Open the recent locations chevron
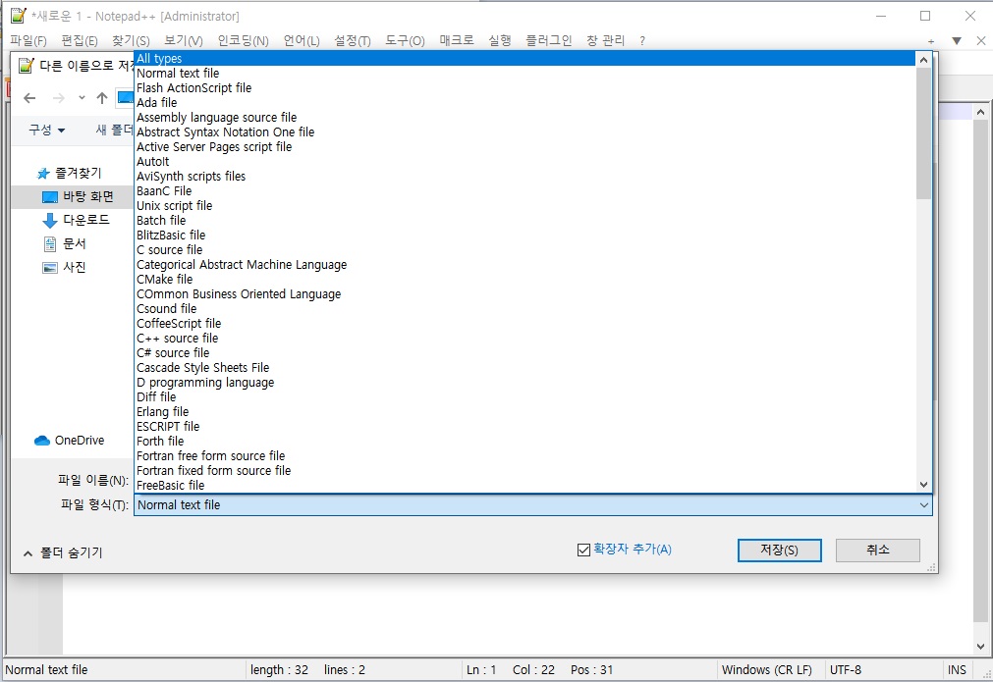 [x=82, y=98]
